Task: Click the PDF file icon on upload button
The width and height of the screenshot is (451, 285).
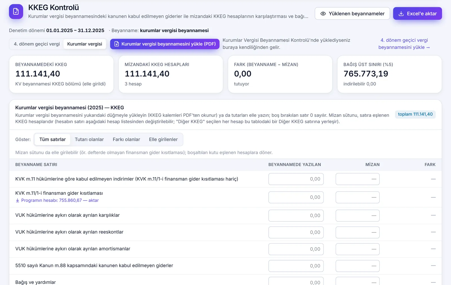Action: (117, 44)
